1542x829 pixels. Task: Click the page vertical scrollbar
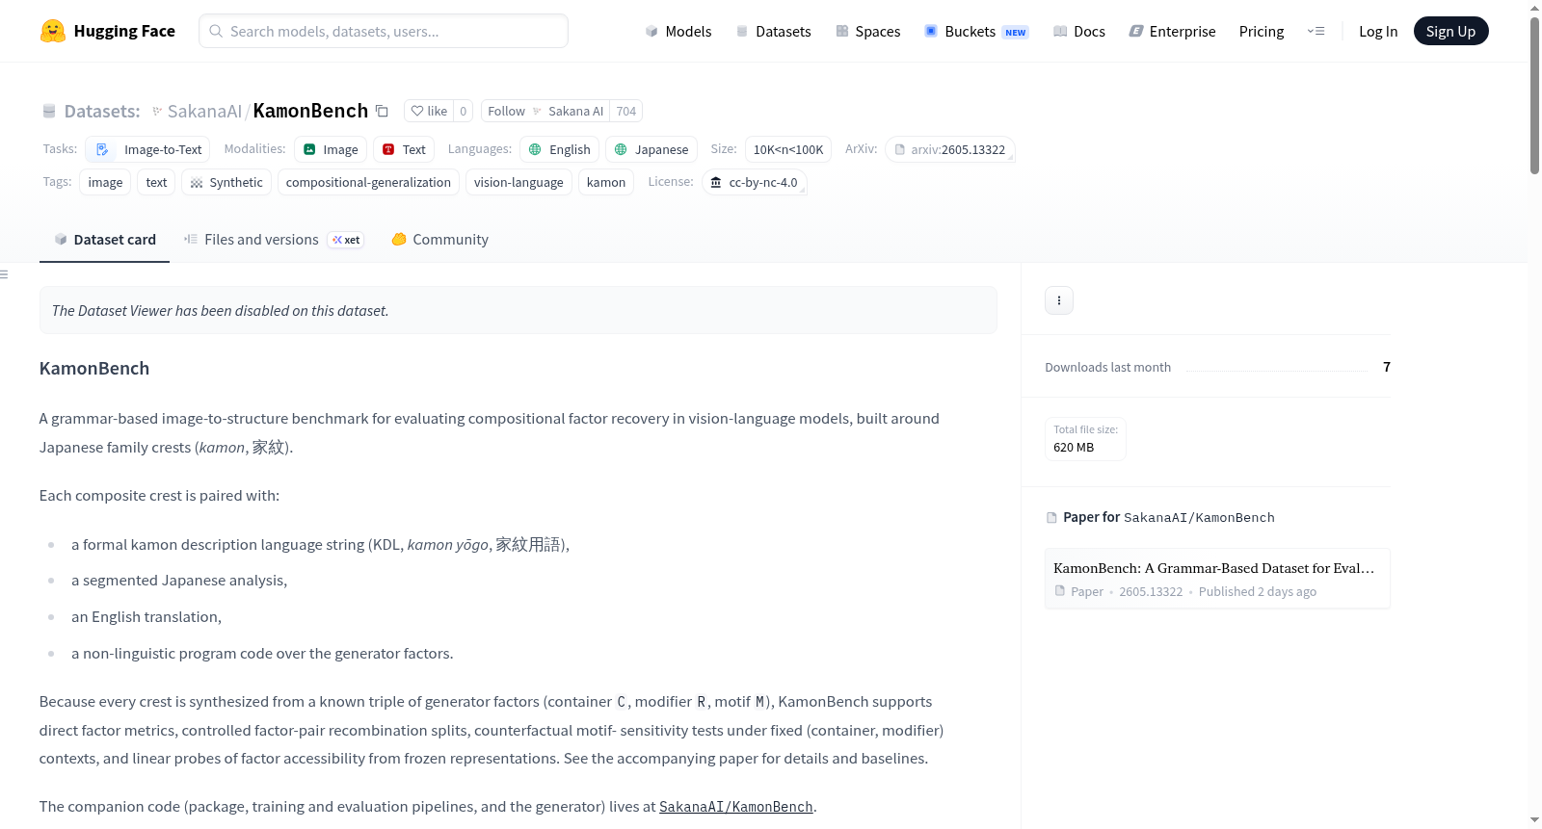[x=1534, y=96]
